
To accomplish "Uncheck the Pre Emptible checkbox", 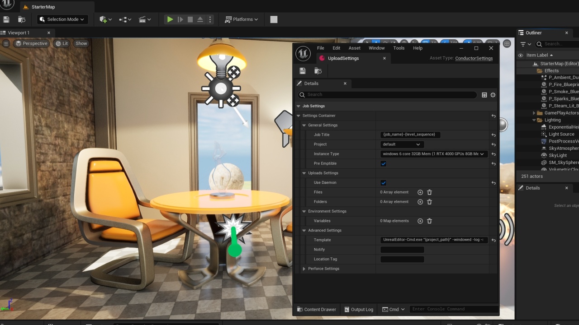I will point(384,163).
